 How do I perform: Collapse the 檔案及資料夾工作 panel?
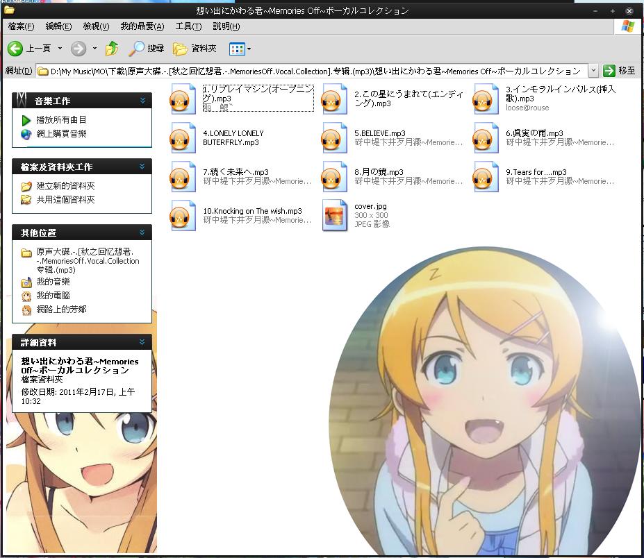point(142,167)
